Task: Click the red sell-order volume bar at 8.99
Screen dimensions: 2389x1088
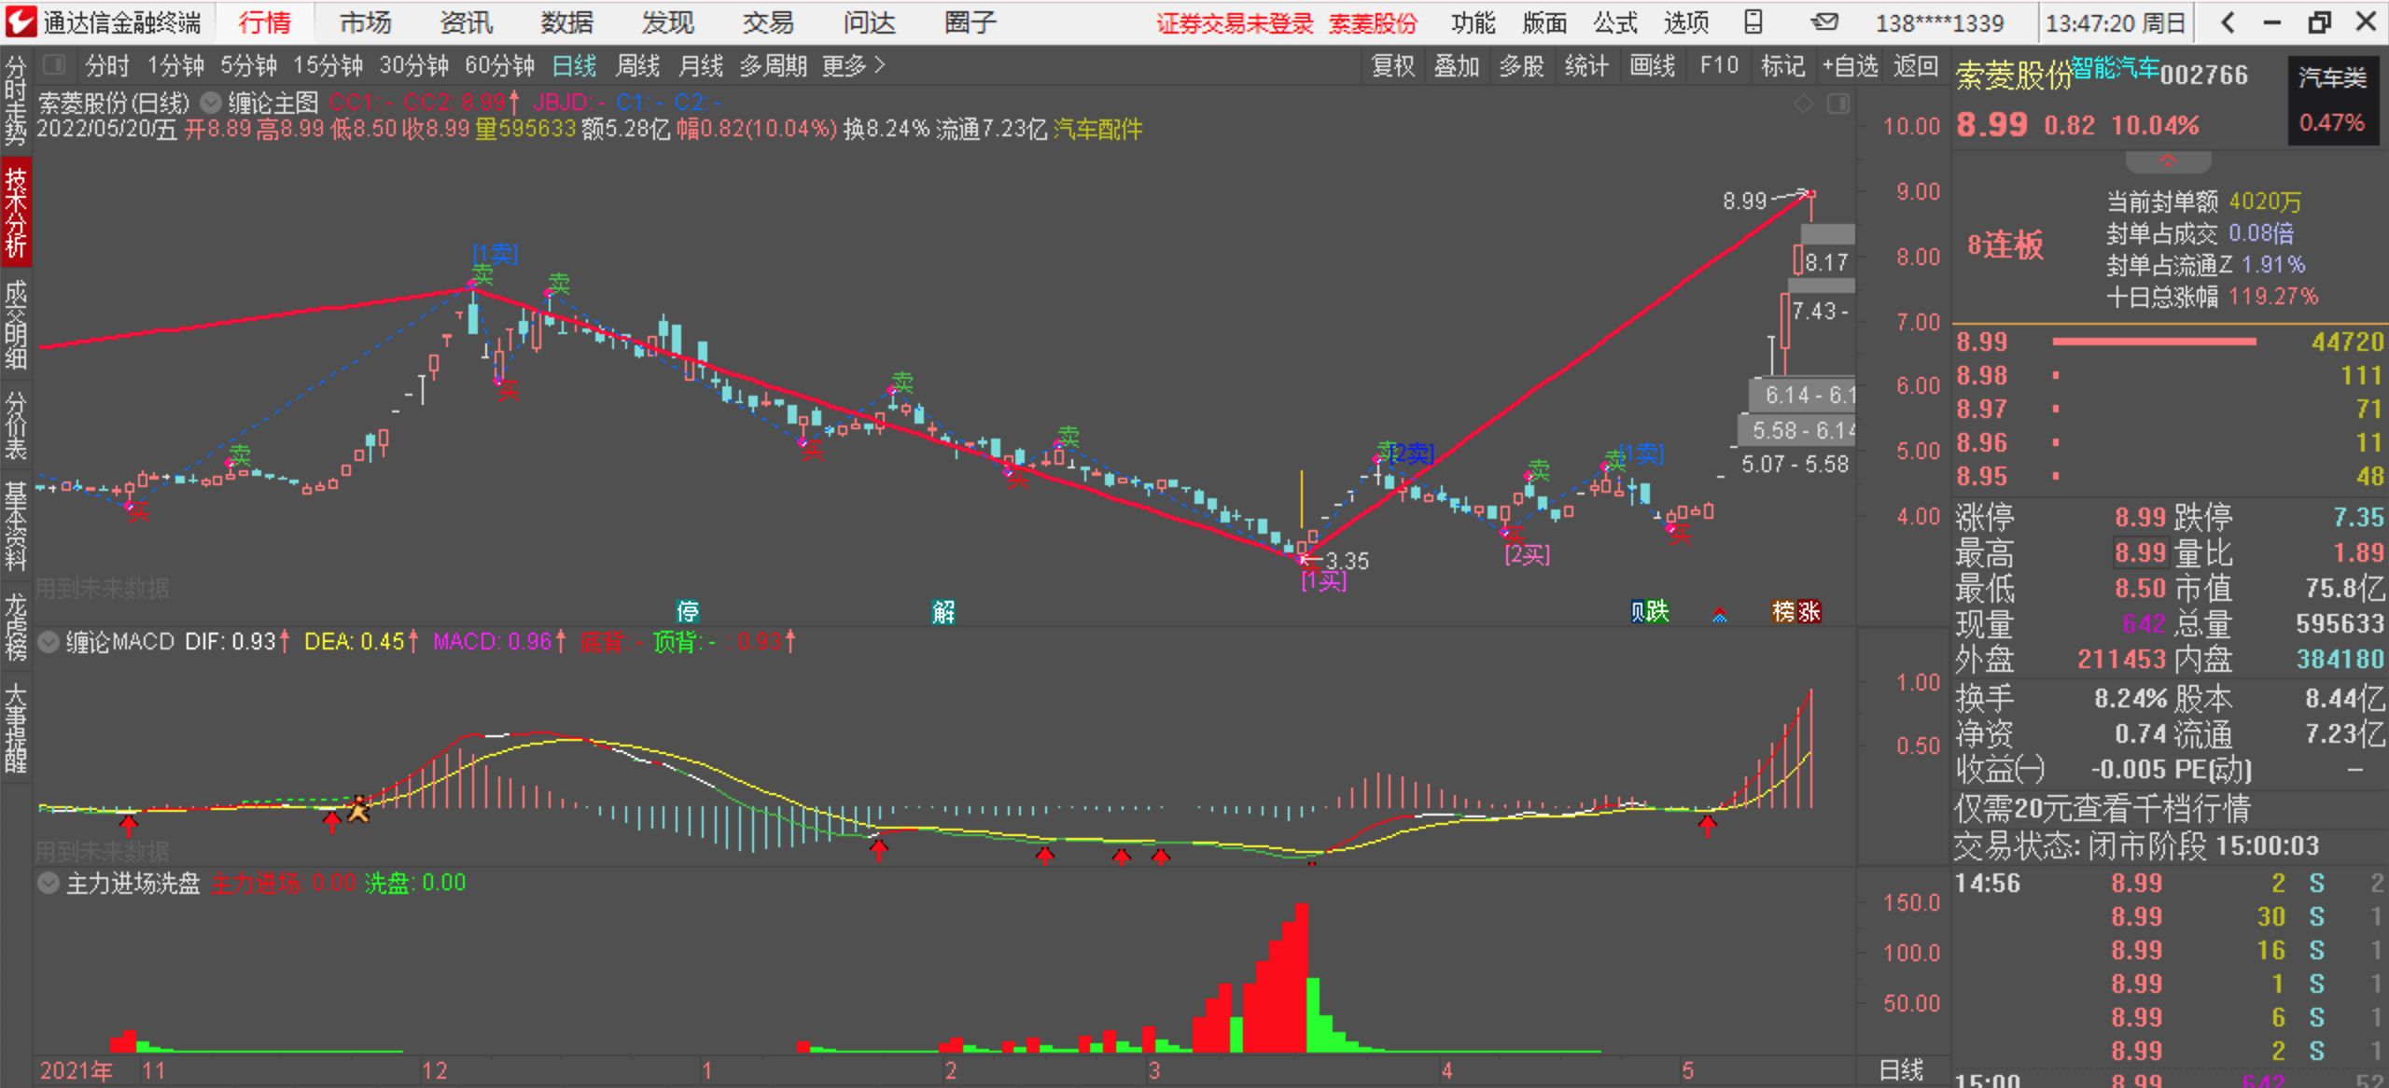Action: coord(2154,342)
